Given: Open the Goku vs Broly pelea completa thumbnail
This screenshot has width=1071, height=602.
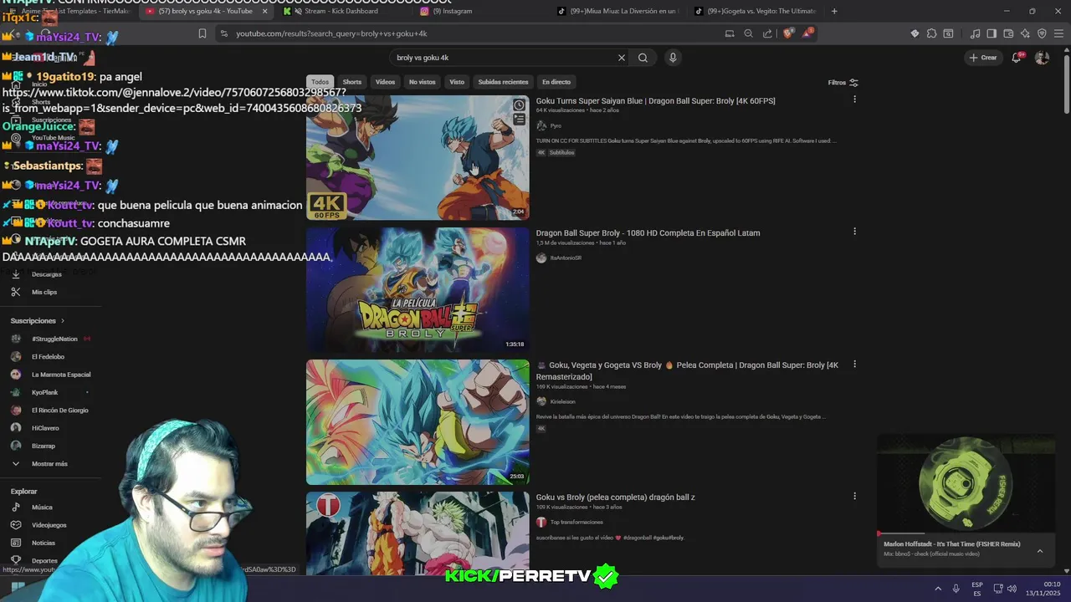Looking at the screenshot, I should tap(418, 533).
